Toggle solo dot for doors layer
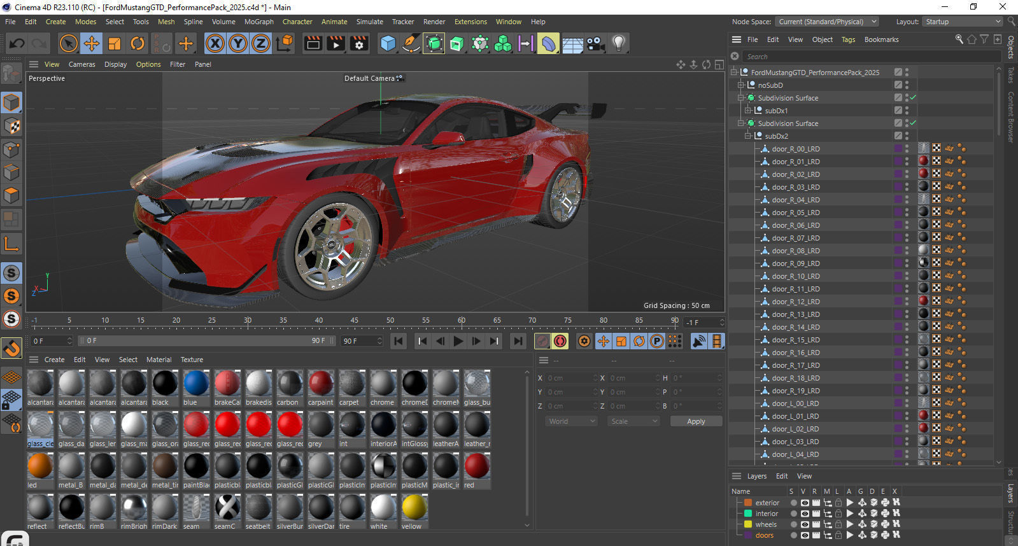1018x546 pixels. point(793,535)
